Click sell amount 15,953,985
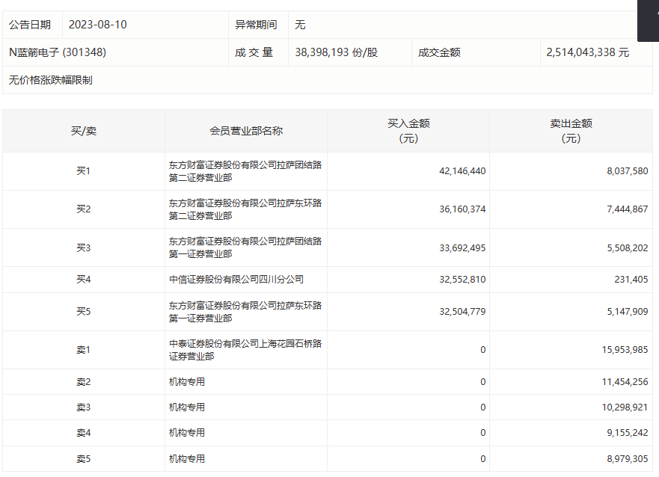 [625, 350]
